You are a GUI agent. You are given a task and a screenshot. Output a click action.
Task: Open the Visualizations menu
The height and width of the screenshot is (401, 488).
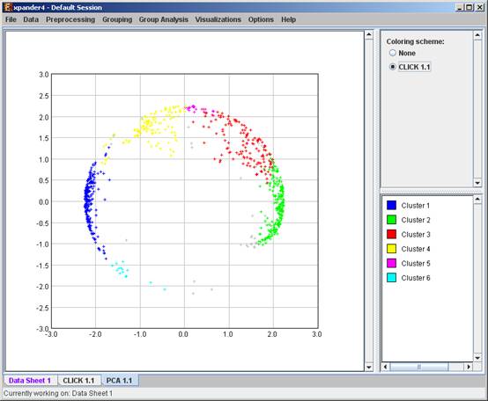(218, 19)
